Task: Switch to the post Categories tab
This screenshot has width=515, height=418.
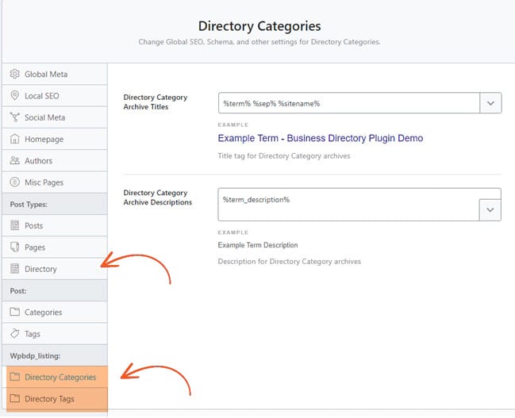Action: (55, 312)
